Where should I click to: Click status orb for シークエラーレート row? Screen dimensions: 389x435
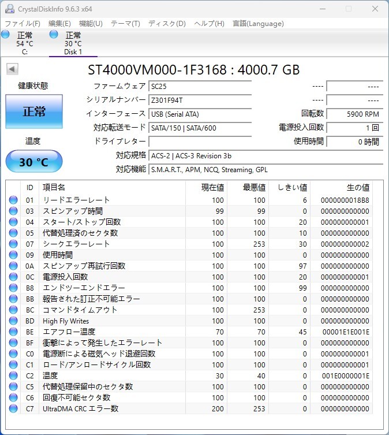point(13,244)
